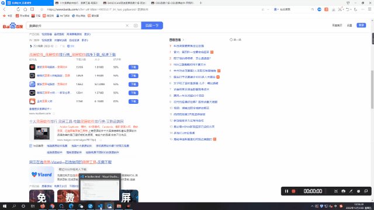Click the blue login button on Baidu
The width and height of the screenshot is (374, 210).
361,25
